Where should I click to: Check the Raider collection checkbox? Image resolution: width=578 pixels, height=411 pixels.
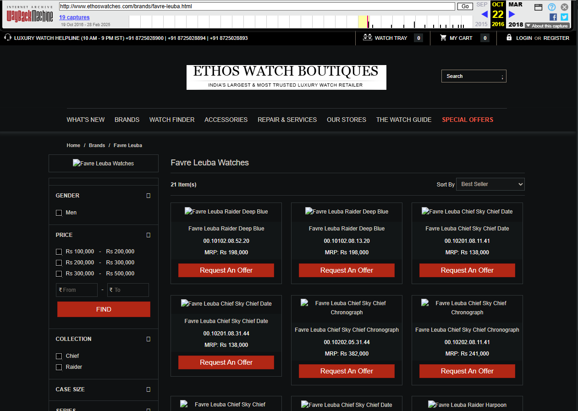(x=59, y=367)
